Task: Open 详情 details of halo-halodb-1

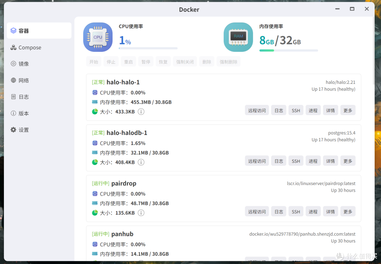Action: [331, 161]
